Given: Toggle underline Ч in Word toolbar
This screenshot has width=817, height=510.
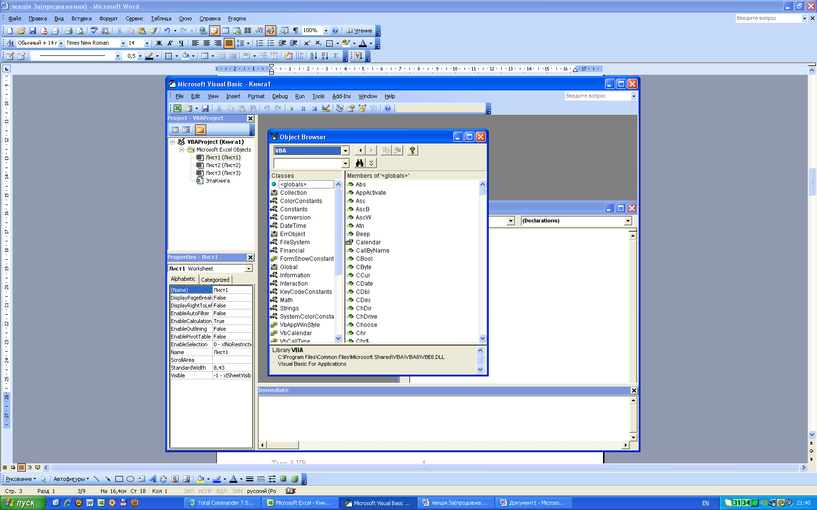Looking at the screenshot, I should (x=181, y=43).
